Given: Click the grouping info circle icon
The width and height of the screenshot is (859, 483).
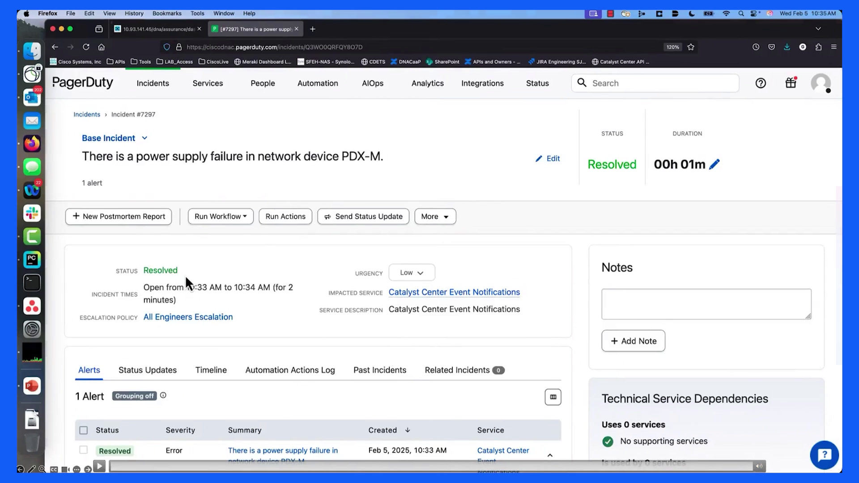Looking at the screenshot, I should click(x=163, y=395).
